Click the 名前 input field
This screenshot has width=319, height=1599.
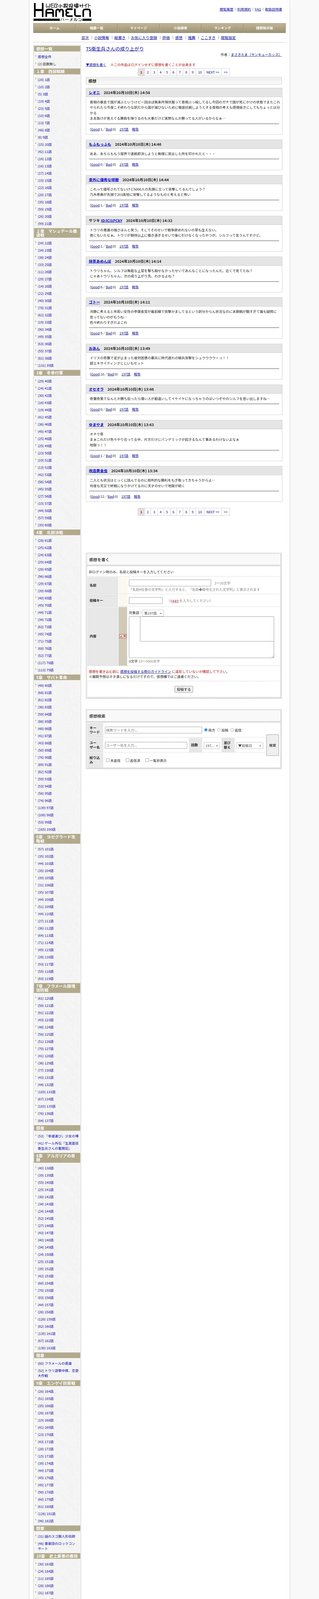[x=170, y=583]
